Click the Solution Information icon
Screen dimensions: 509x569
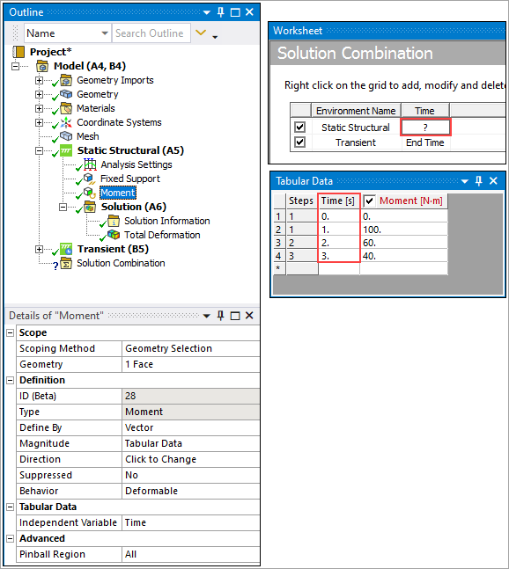(114, 221)
